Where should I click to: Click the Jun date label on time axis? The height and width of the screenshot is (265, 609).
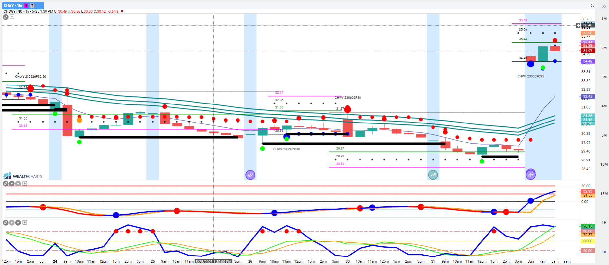pyautogui.click(x=530, y=261)
